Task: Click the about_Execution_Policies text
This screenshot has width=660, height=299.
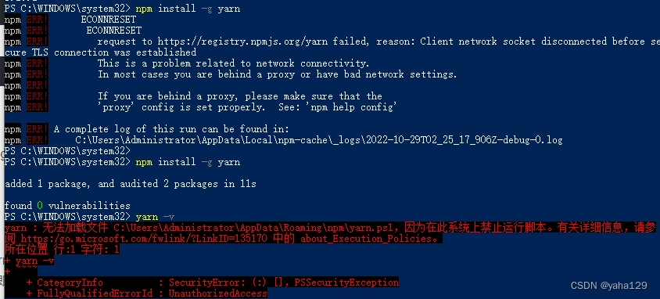Action: [365, 239]
